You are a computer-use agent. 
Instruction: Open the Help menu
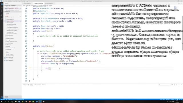pyautogui.click(x=27, y=1)
